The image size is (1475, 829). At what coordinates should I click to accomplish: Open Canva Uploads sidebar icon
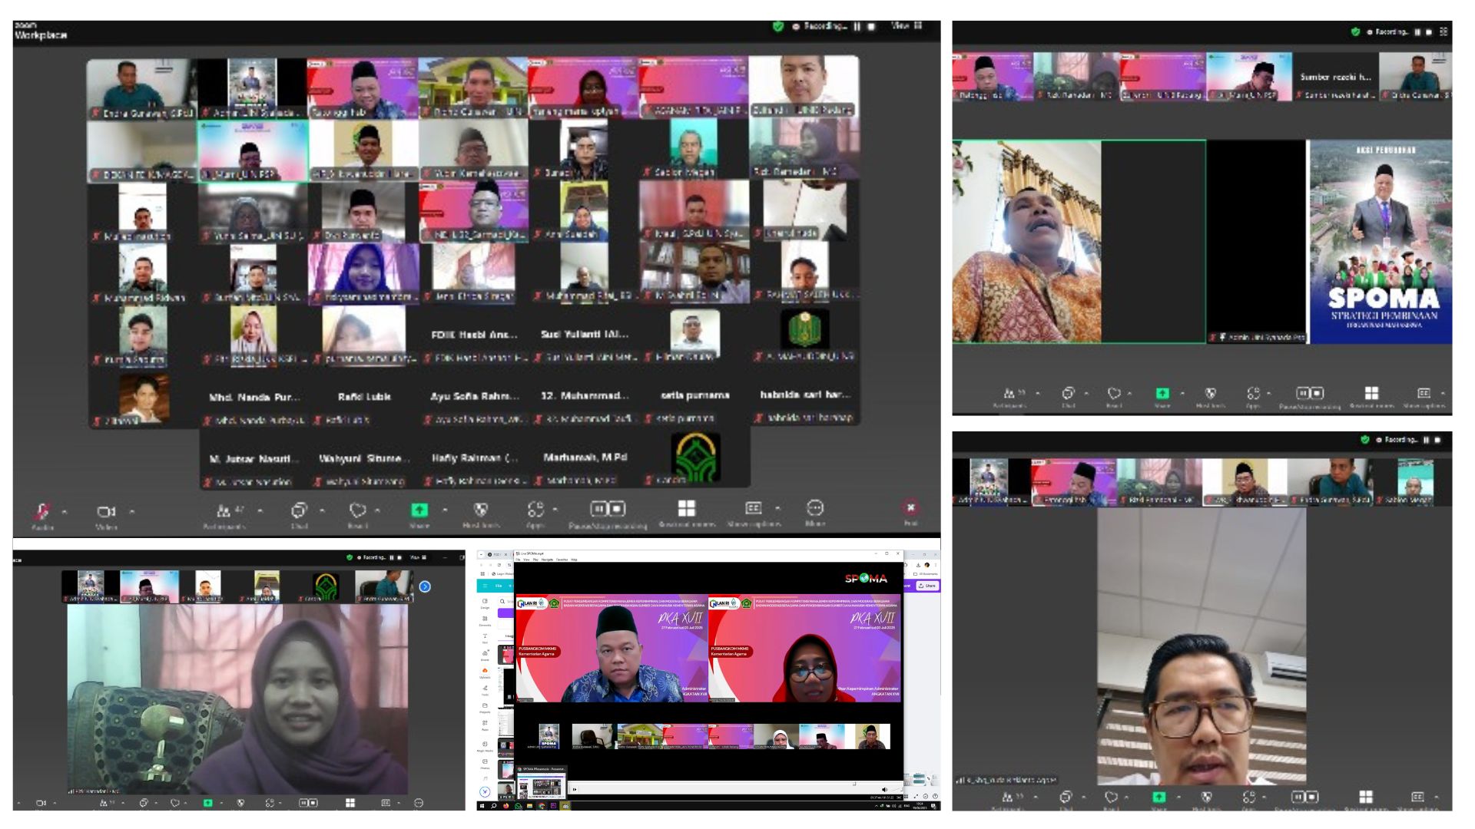coord(485,672)
